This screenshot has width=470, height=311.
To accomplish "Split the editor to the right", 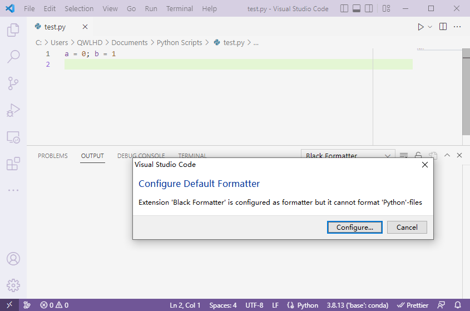I will (x=443, y=27).
